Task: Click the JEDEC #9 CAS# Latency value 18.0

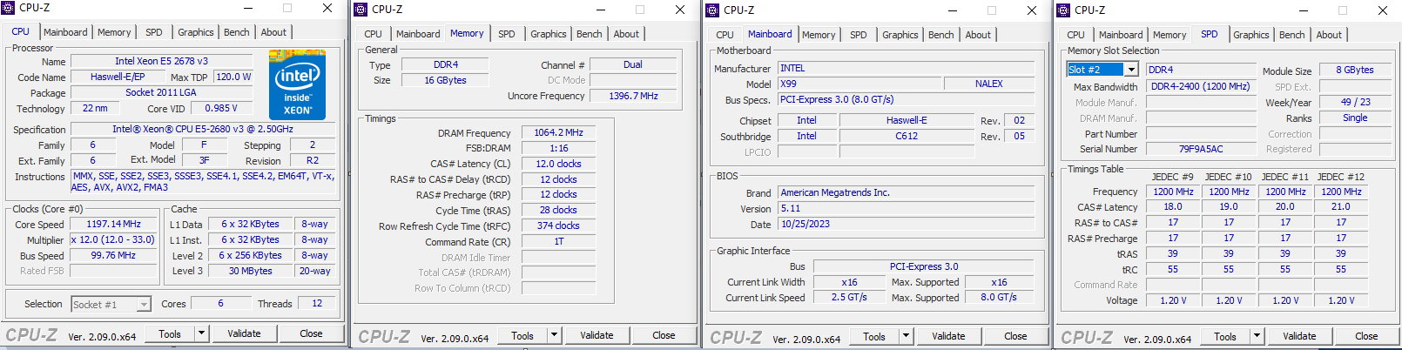Action: pos(1173,207)
